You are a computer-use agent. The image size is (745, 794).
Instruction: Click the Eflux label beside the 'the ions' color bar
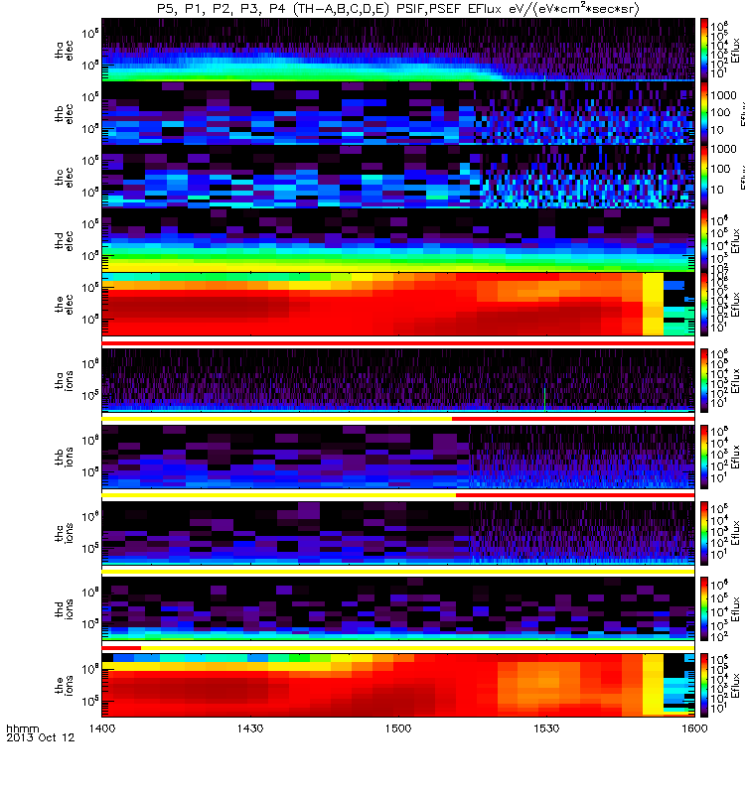point(735,686)
